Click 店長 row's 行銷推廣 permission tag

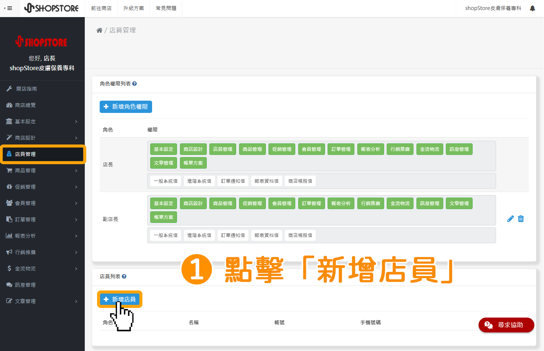coord(400,149)
